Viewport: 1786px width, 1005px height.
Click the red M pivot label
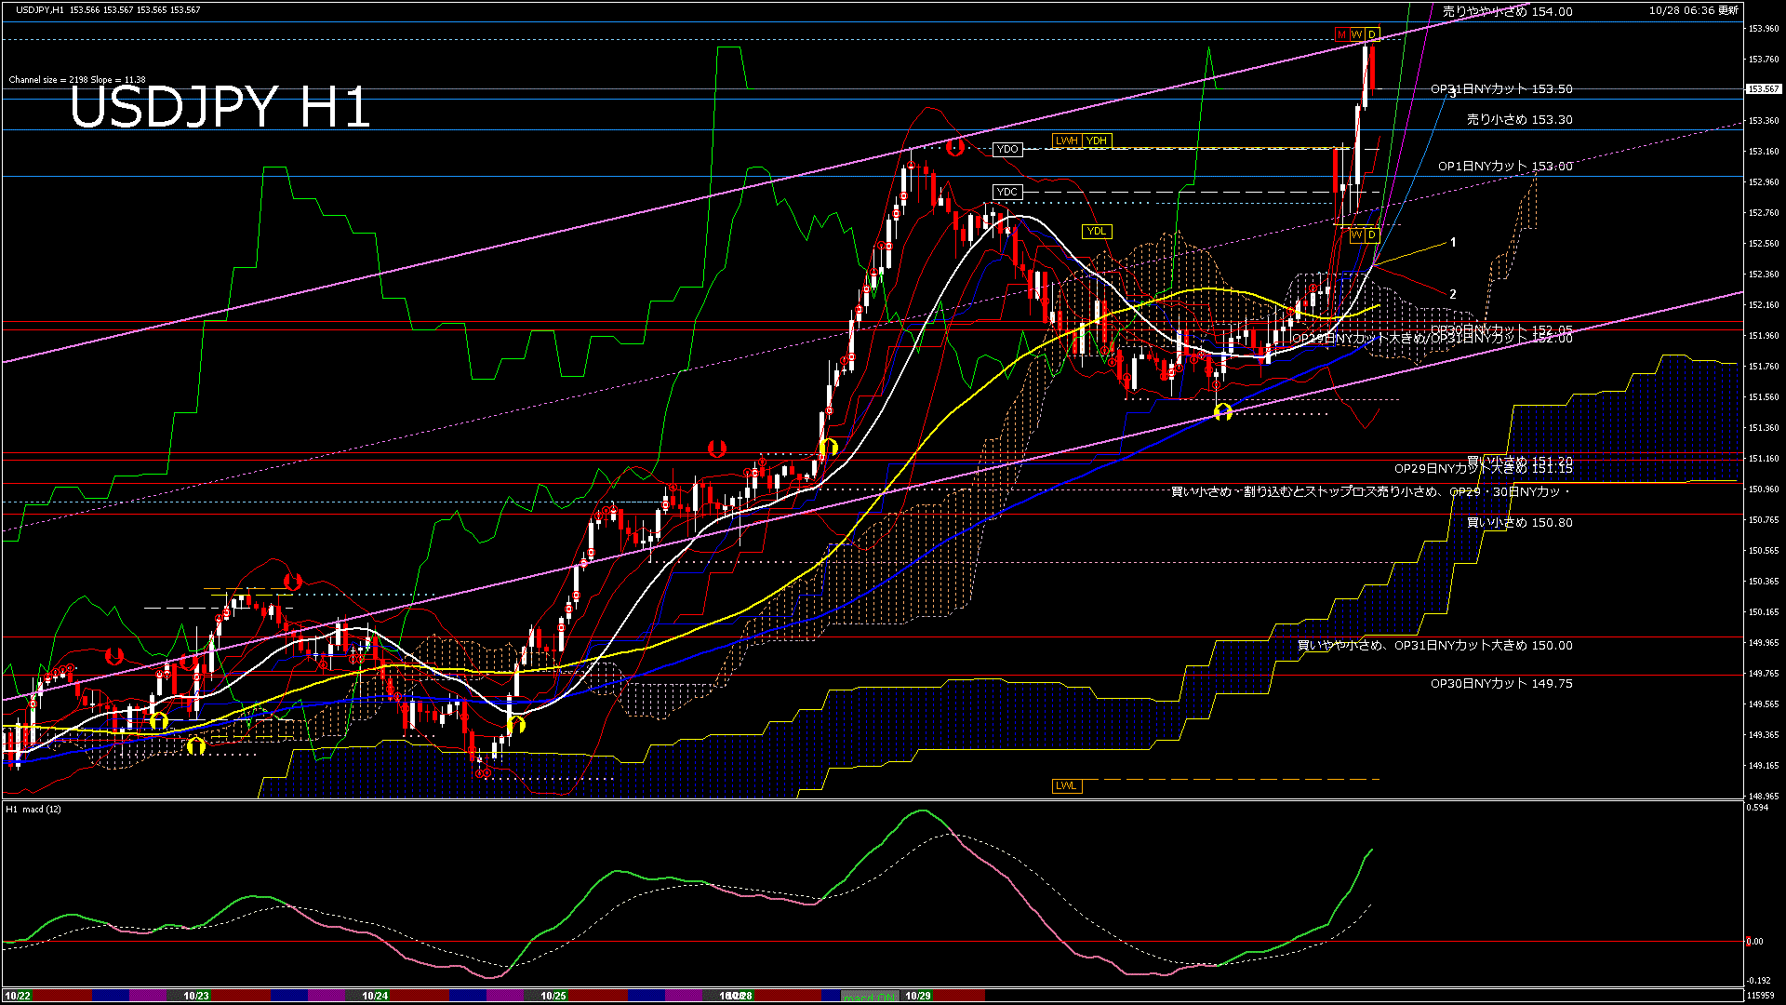pos(1341,34)
